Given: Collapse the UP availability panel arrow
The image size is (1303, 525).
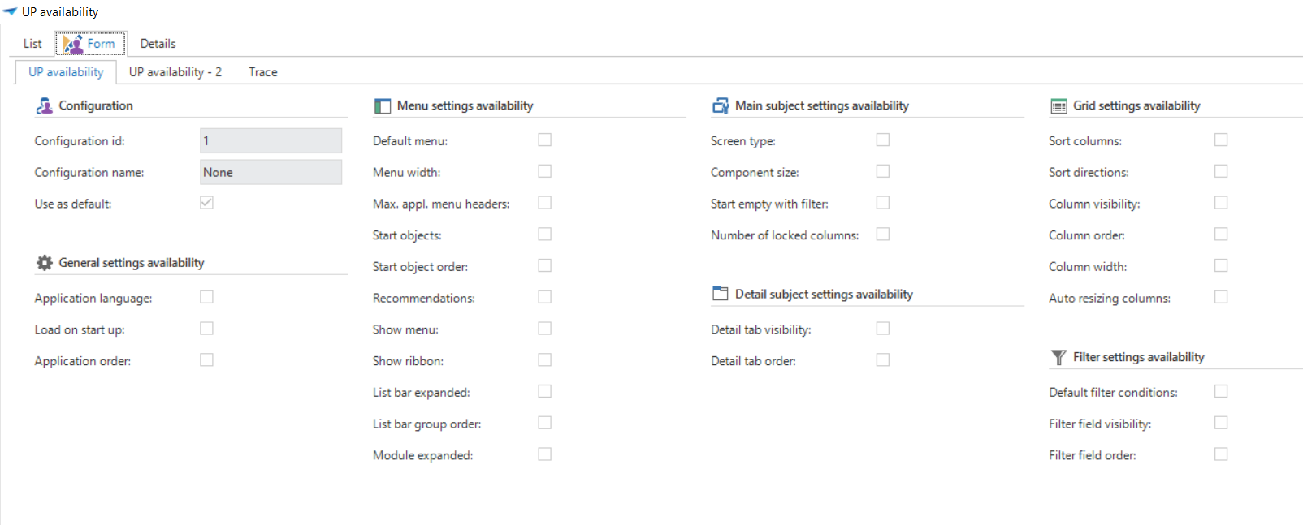Looking at the screenshot, I should (10, 12).
